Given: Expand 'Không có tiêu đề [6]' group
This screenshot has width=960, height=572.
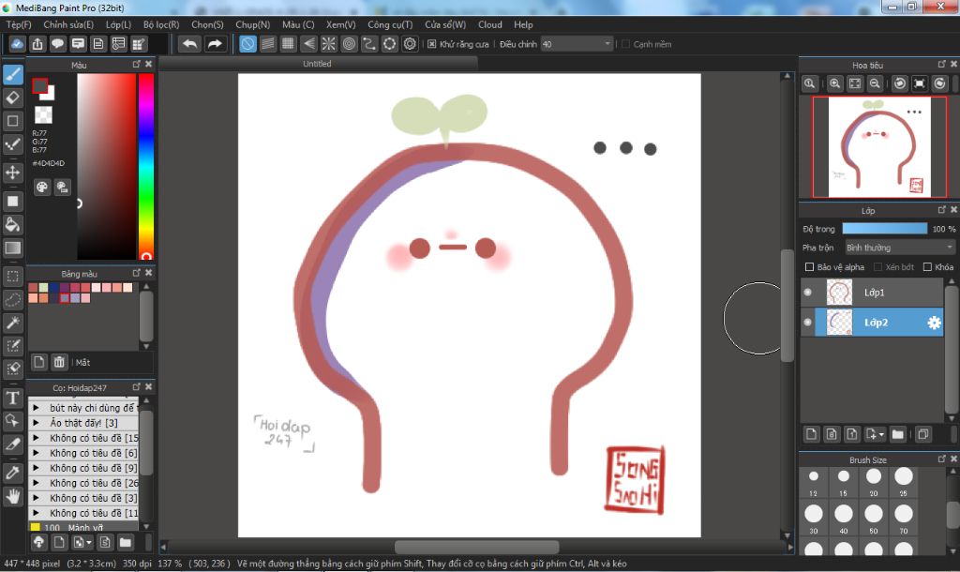Looking at the screenshot, I should pos(37,453).
